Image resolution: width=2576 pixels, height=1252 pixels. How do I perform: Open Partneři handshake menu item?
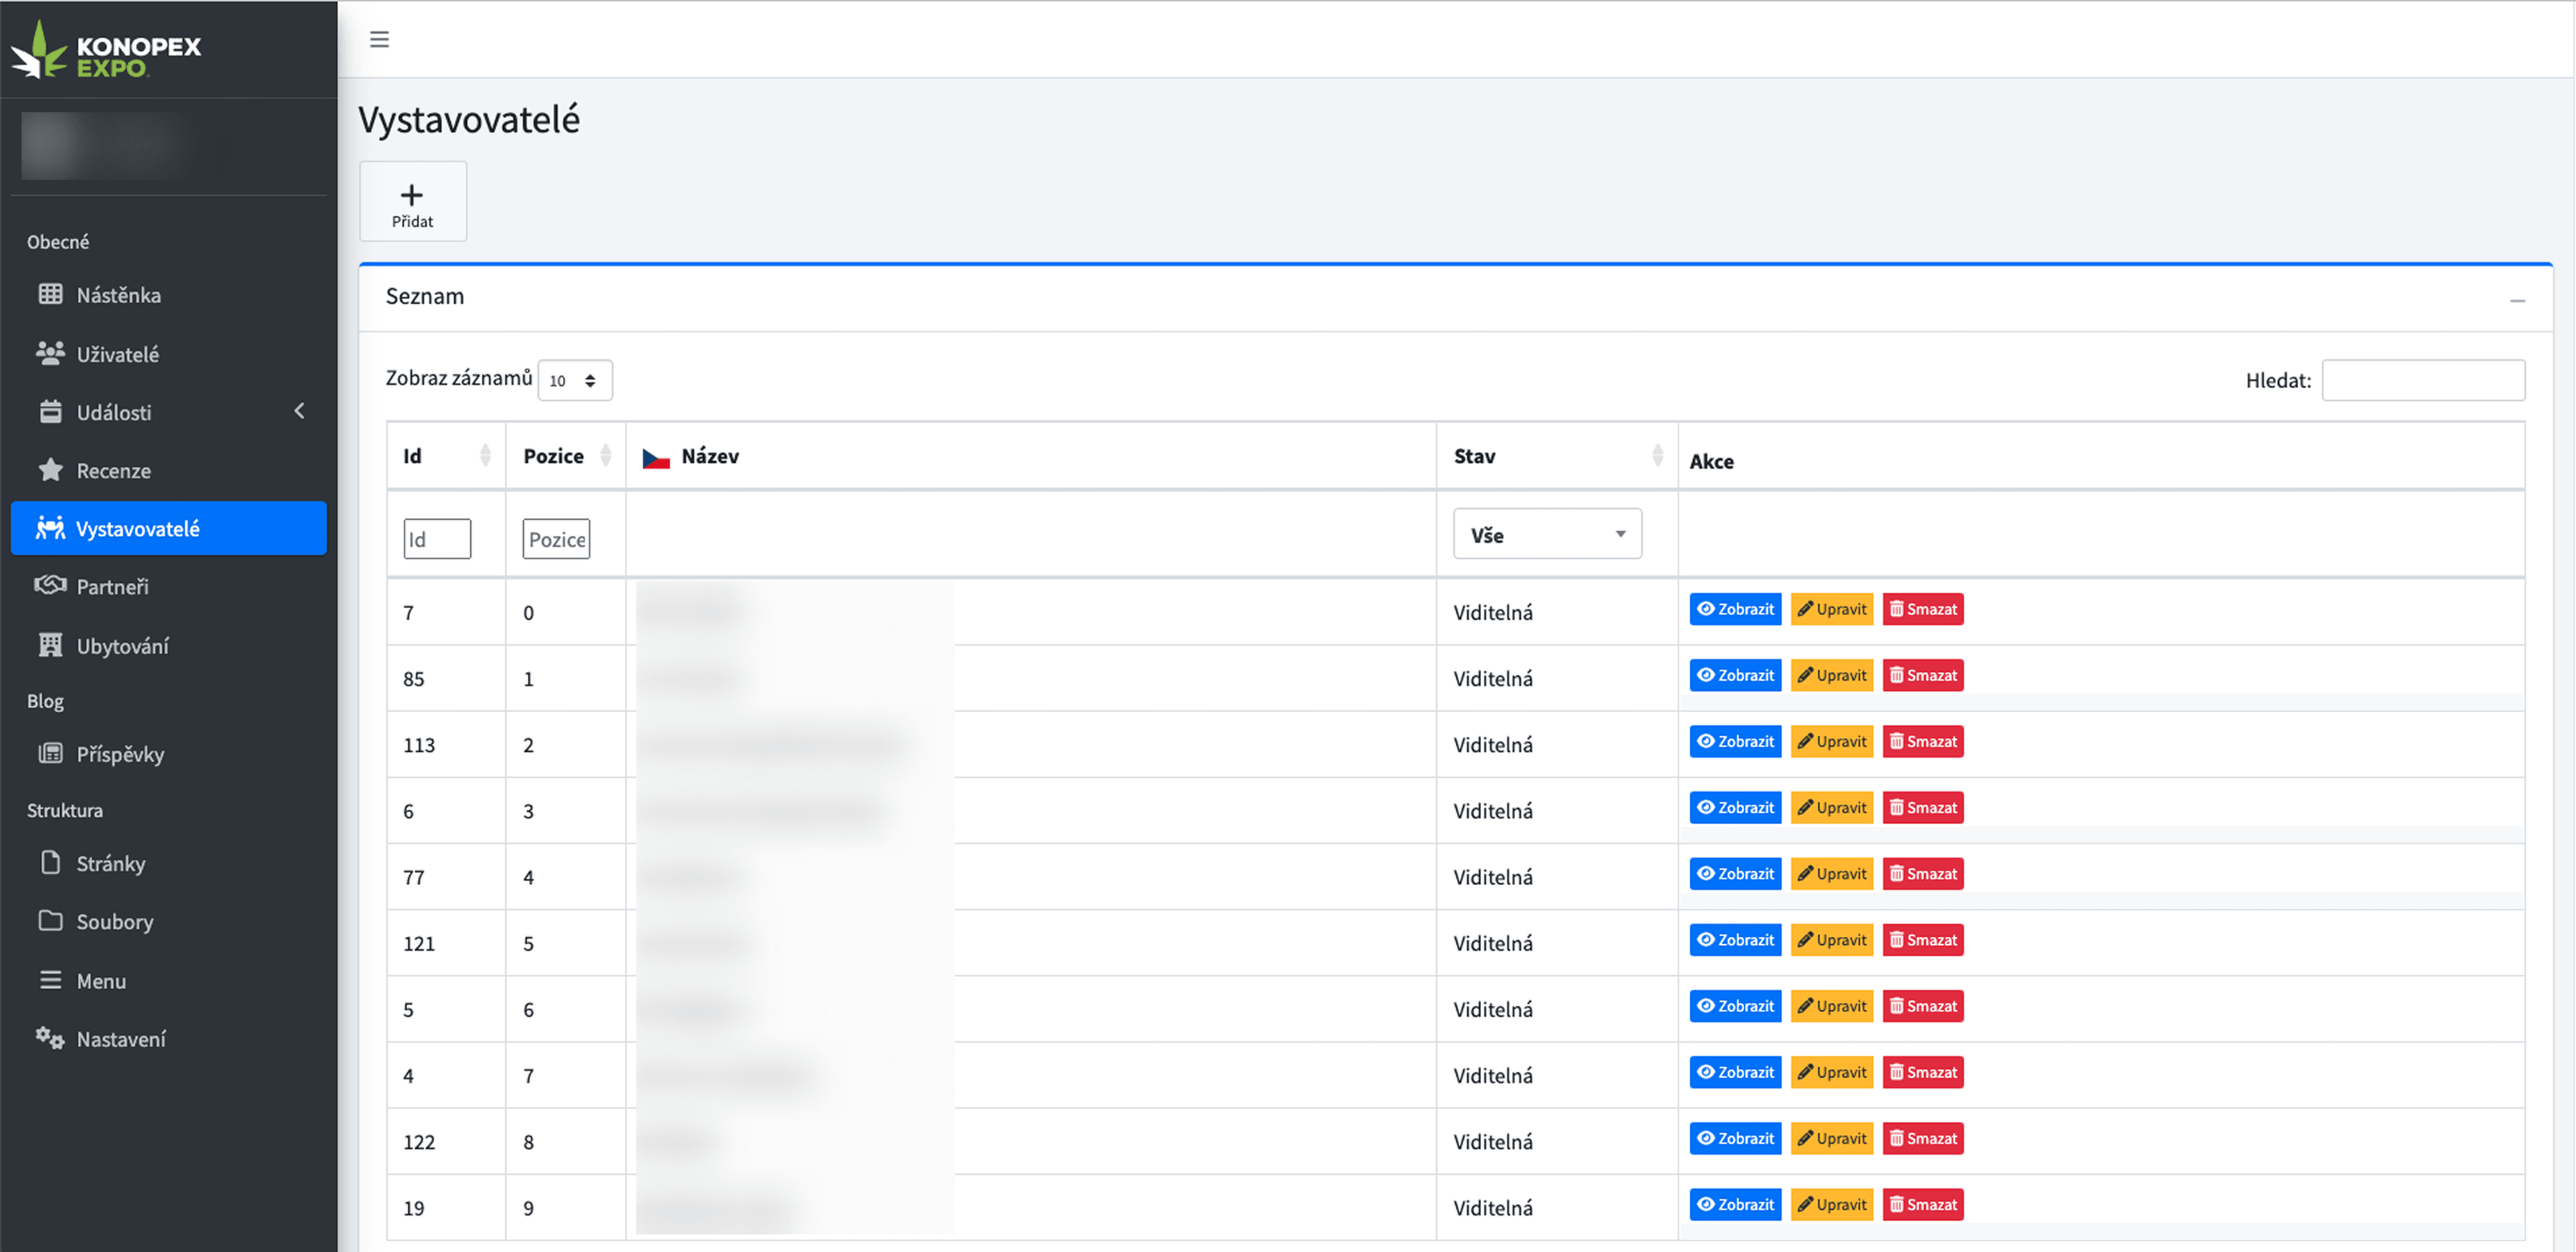[112, 587]
